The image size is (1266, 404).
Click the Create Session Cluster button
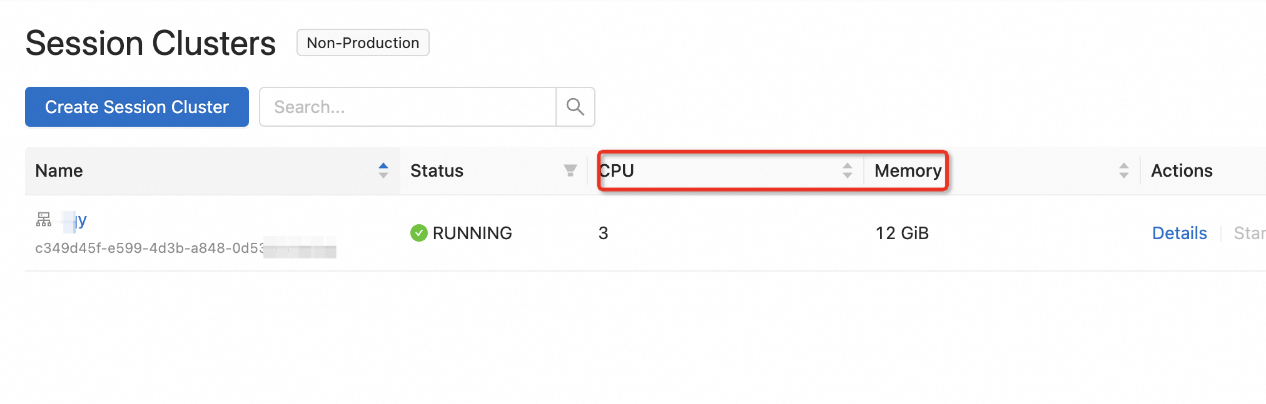pos(137,107)
